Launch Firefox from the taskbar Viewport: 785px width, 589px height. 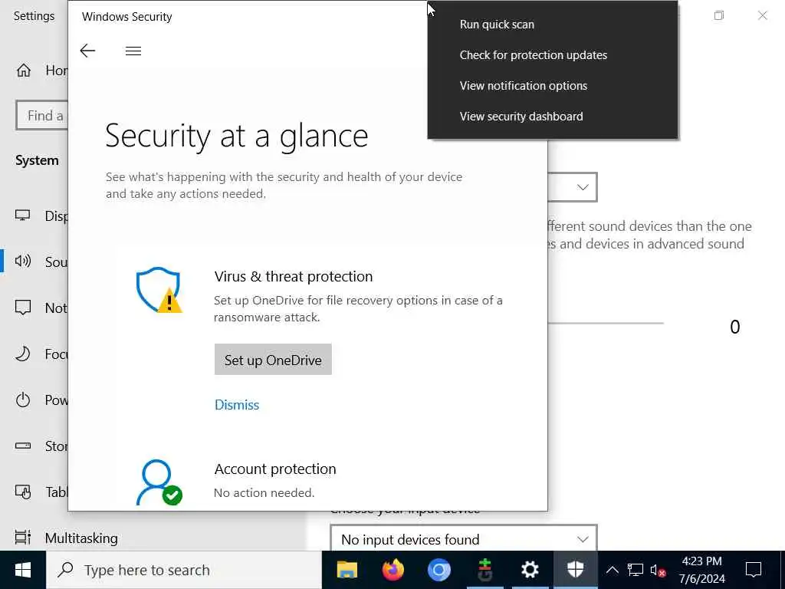393,570
